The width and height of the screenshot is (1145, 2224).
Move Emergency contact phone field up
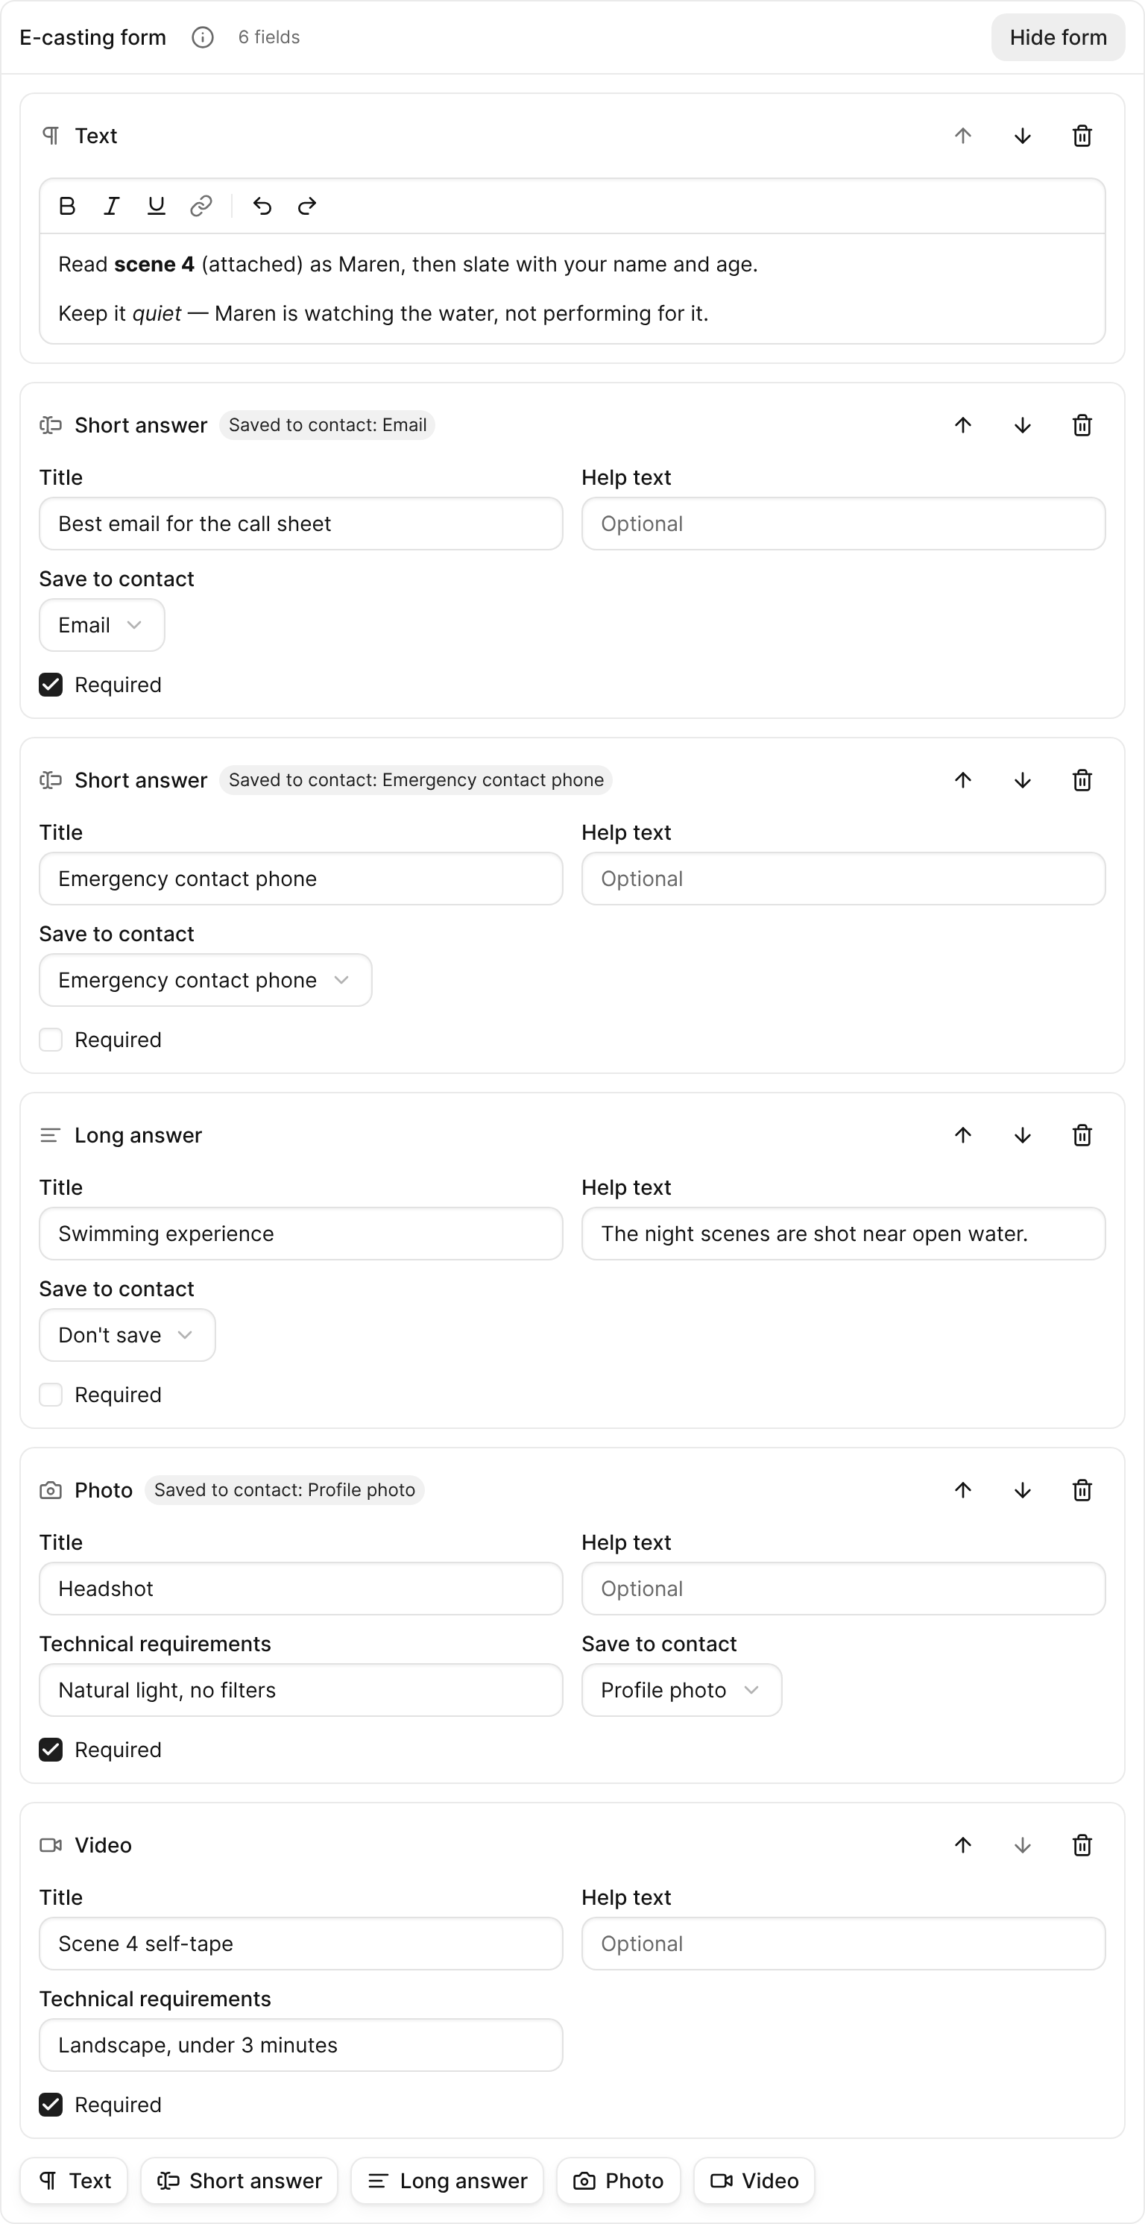(x=963, y=779)
